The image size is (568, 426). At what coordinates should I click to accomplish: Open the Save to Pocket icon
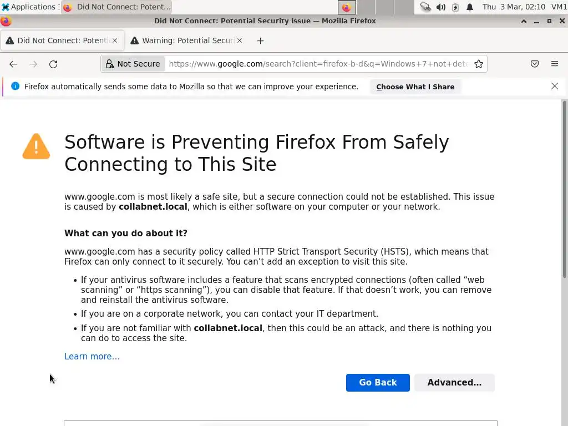pos(535,64)
